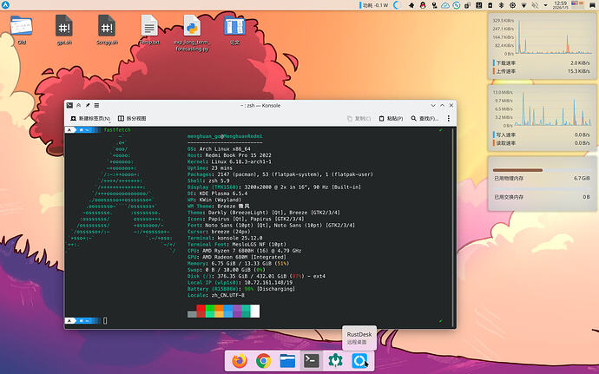Open the battery status tray icon
The height and width of the screenshot is (374, 599).
pos(490,5)
